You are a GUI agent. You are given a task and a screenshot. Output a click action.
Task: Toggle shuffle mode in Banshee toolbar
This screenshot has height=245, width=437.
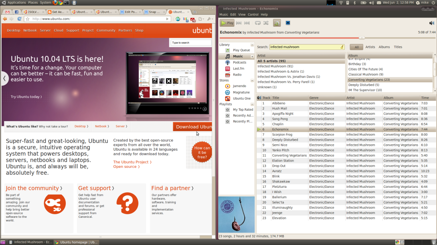266,23
